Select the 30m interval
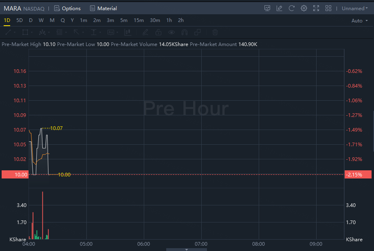 point(155,20)
